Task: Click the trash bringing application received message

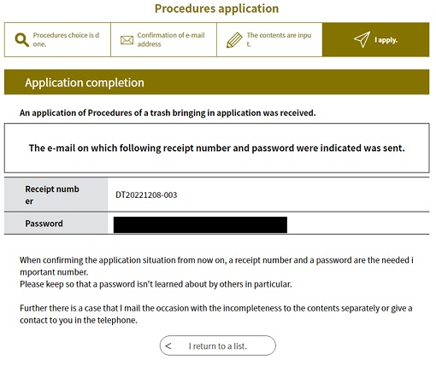Action: [168, 113]
